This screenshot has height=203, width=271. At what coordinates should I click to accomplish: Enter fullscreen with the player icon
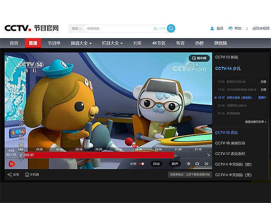pos(206,164)
